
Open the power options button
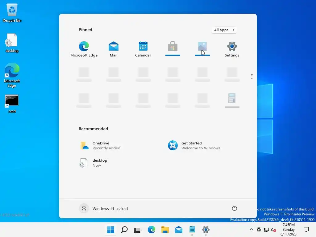coord(235,208)
